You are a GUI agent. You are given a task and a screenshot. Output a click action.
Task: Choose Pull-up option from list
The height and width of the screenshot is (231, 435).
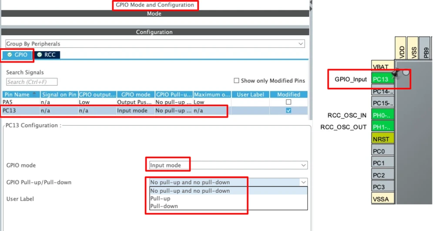pyautogui.click(x=228, y=198)
